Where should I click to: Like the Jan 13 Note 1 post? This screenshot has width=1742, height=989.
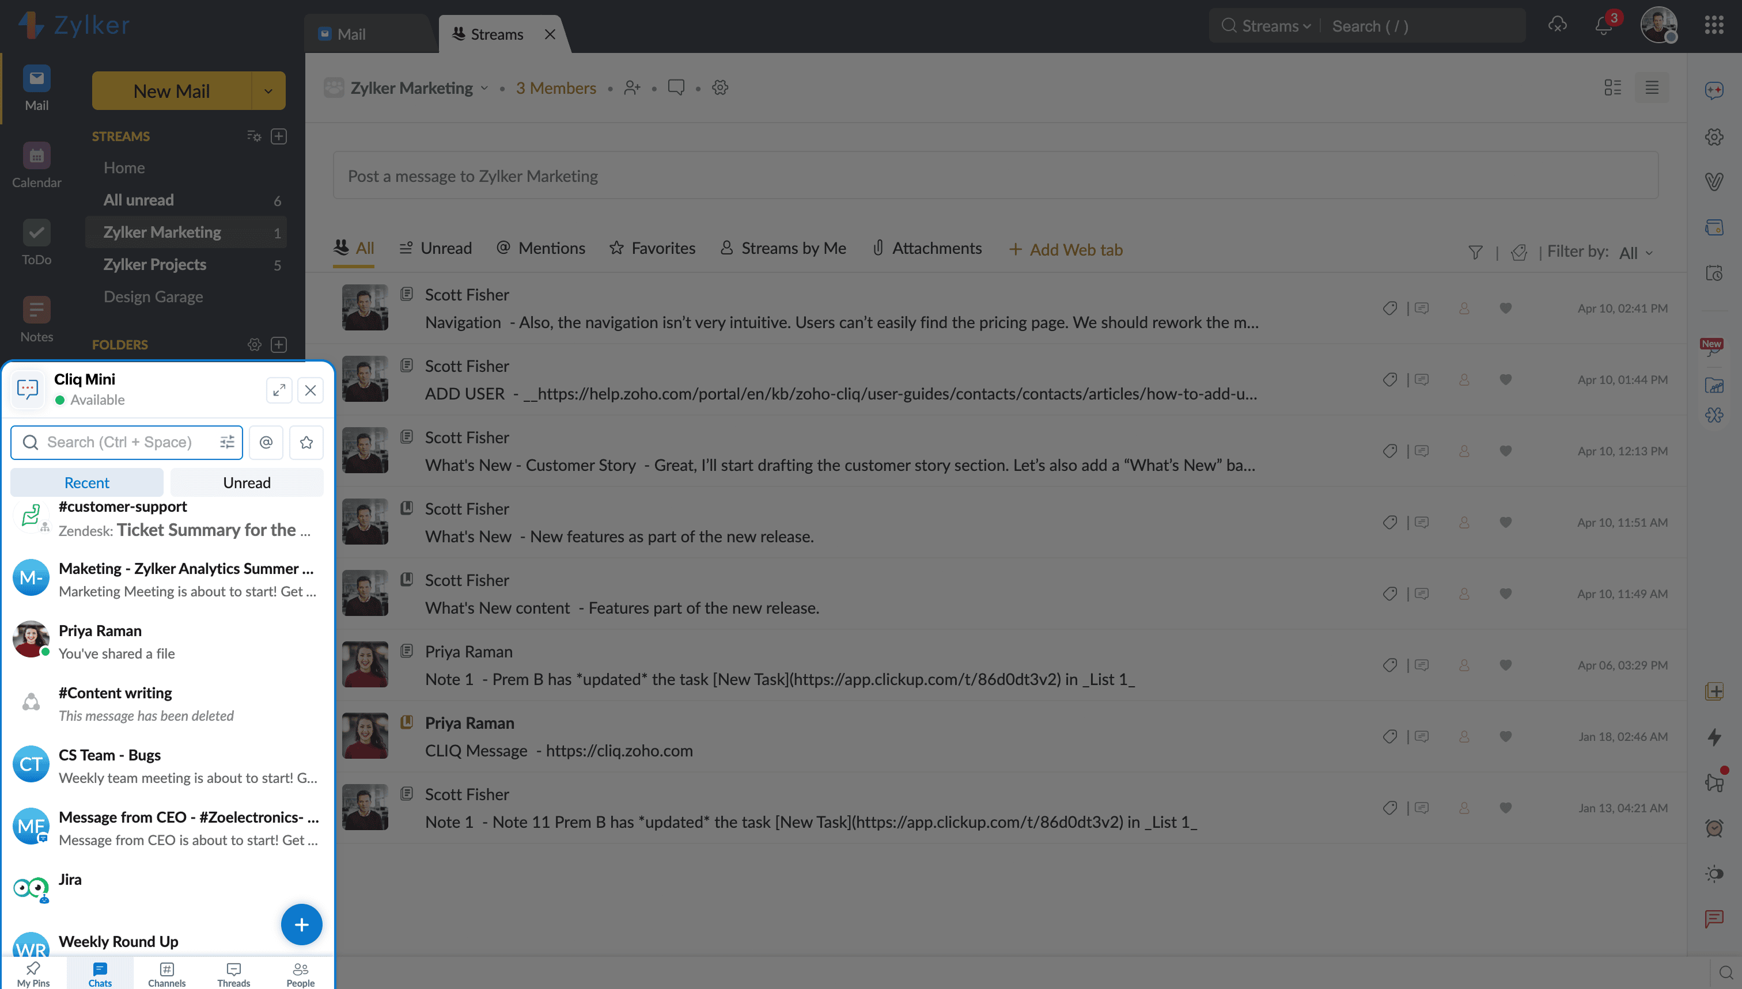(x=1505, y=807)
